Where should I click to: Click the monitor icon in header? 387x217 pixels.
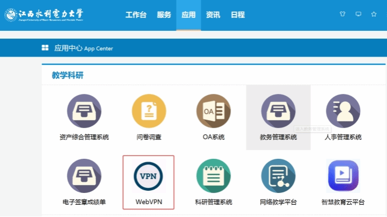pos(358,14)
